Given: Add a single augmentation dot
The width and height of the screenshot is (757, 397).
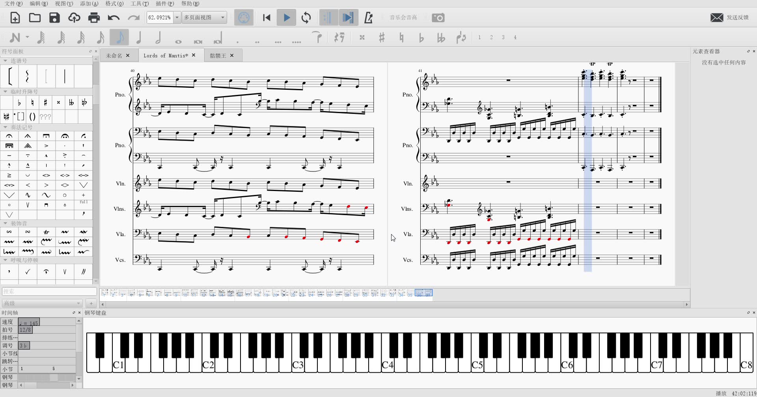Looking at the screenshot, I should 237,41.
